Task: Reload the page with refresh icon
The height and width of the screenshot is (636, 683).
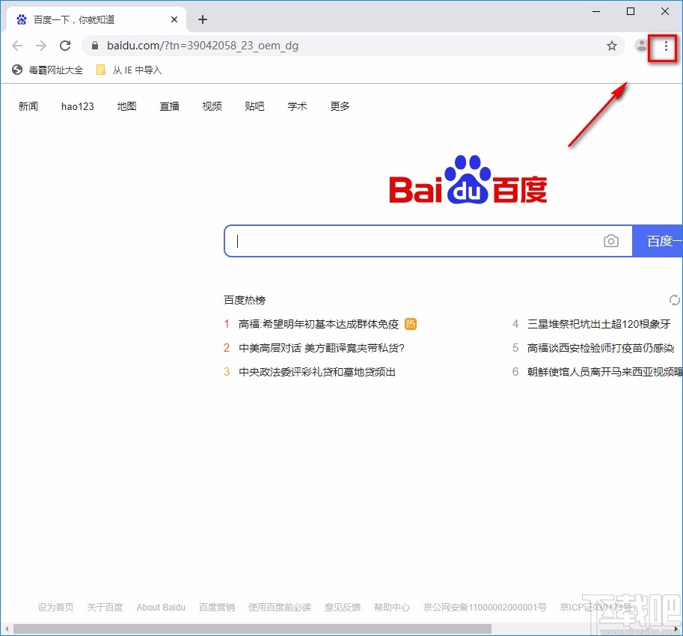Action: click(x=65, y=45)
